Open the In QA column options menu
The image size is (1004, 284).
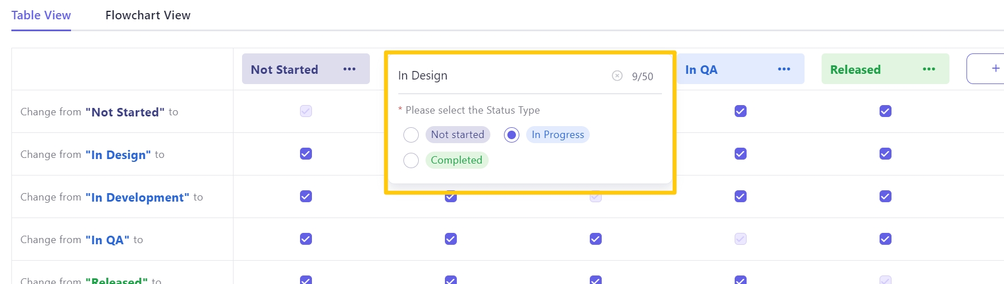click(x=784, y=69)
